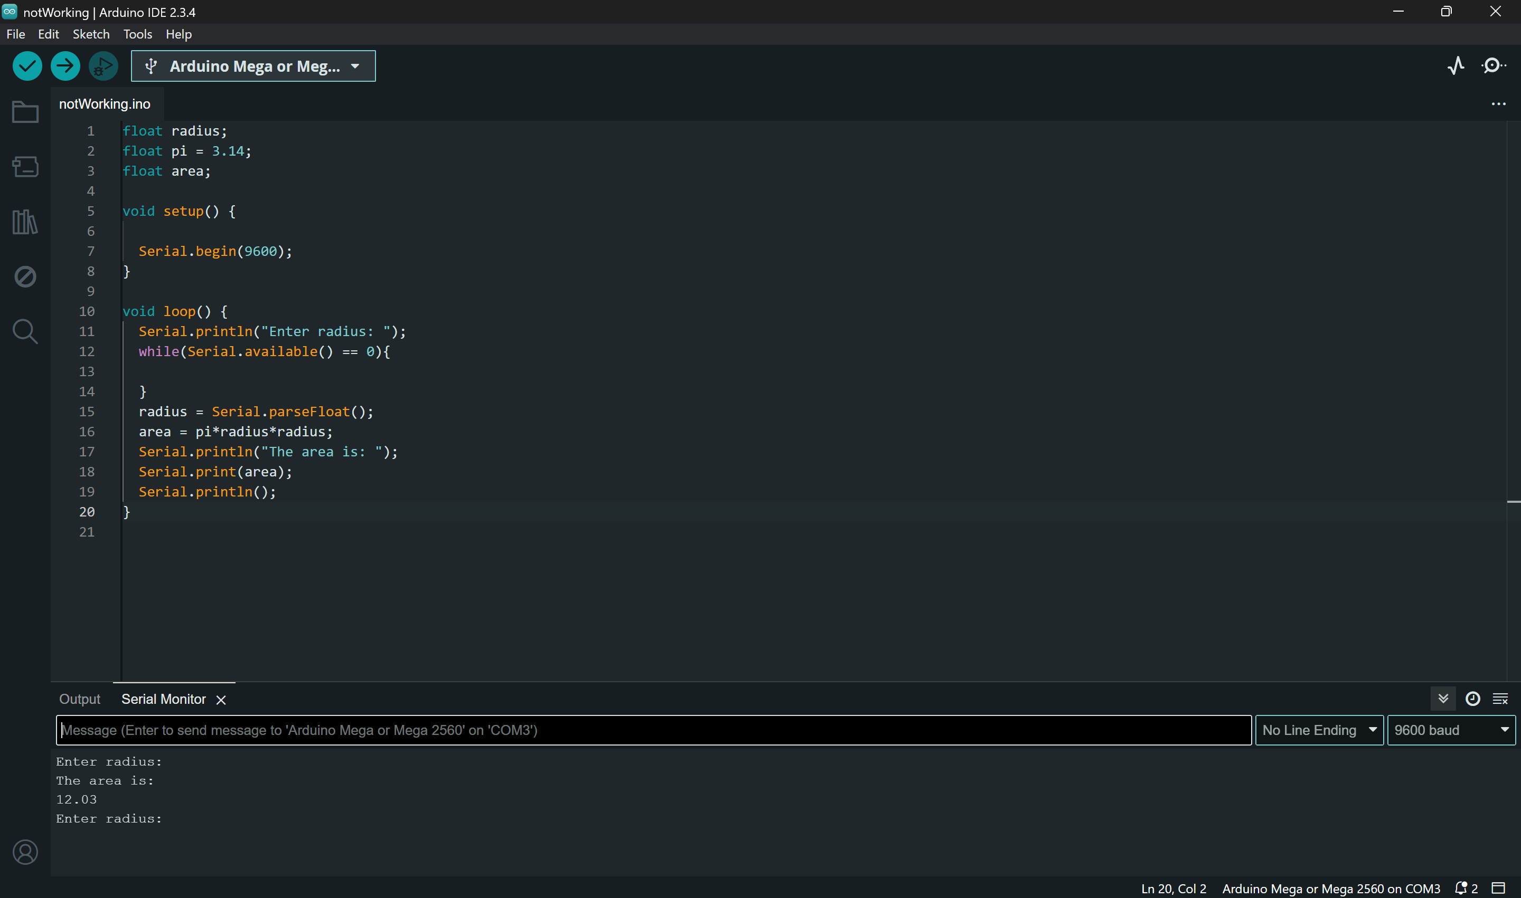The width and height of the screenshot is (1521, 898).
Task: Open the Boards Manager sidebar icon
Action: coord(25,166)
